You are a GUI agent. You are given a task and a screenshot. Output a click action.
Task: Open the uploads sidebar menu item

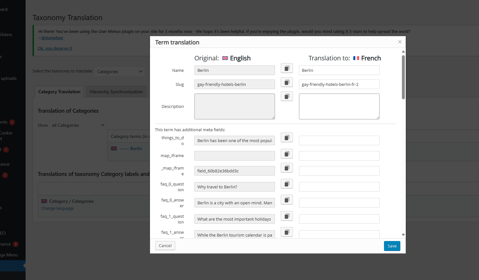8,78
